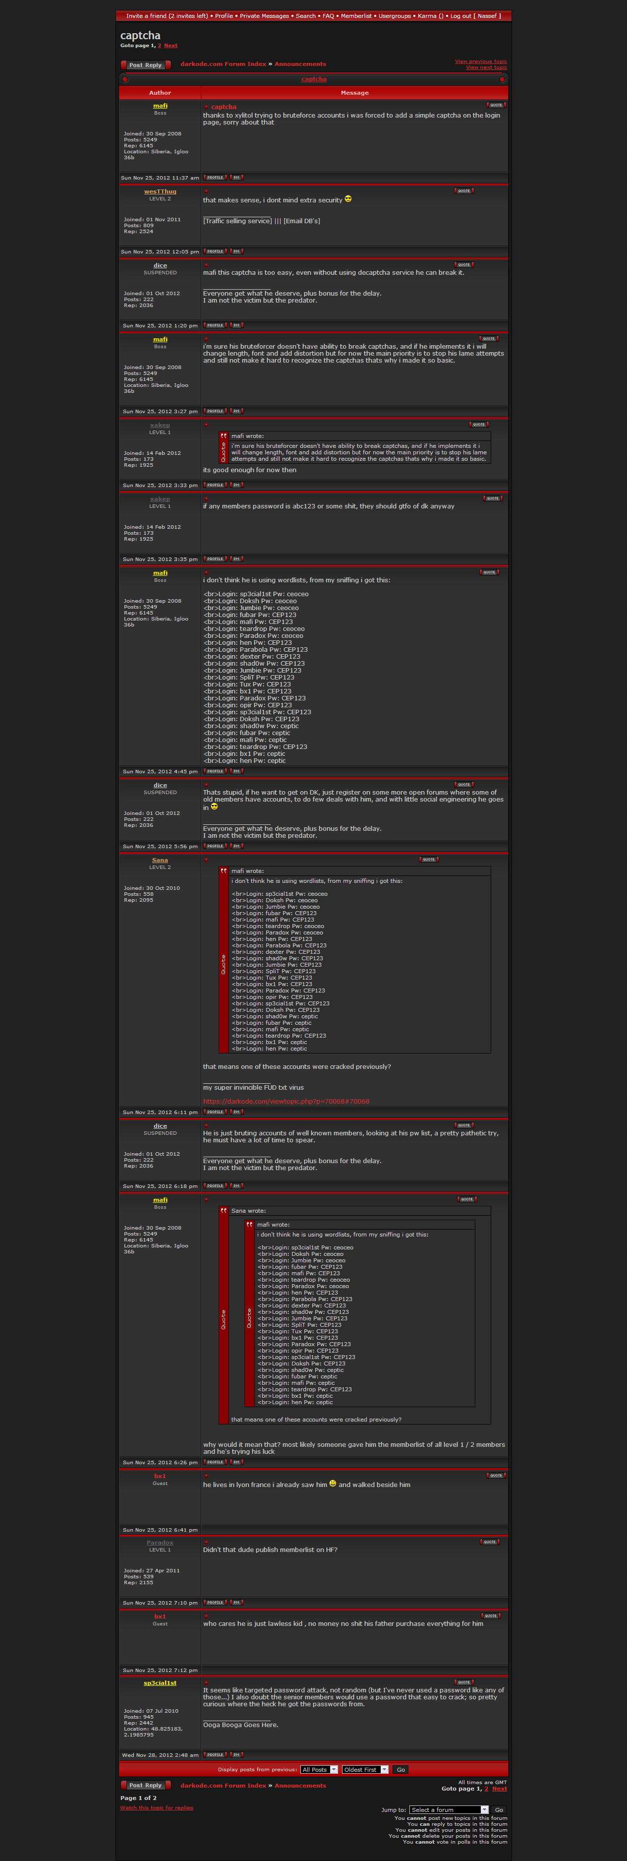The width and height of the screenshot is (627, 1861).
Task: Open the Profile icon under Paradox's 7:10 pm post
Action: point(214,1602)
